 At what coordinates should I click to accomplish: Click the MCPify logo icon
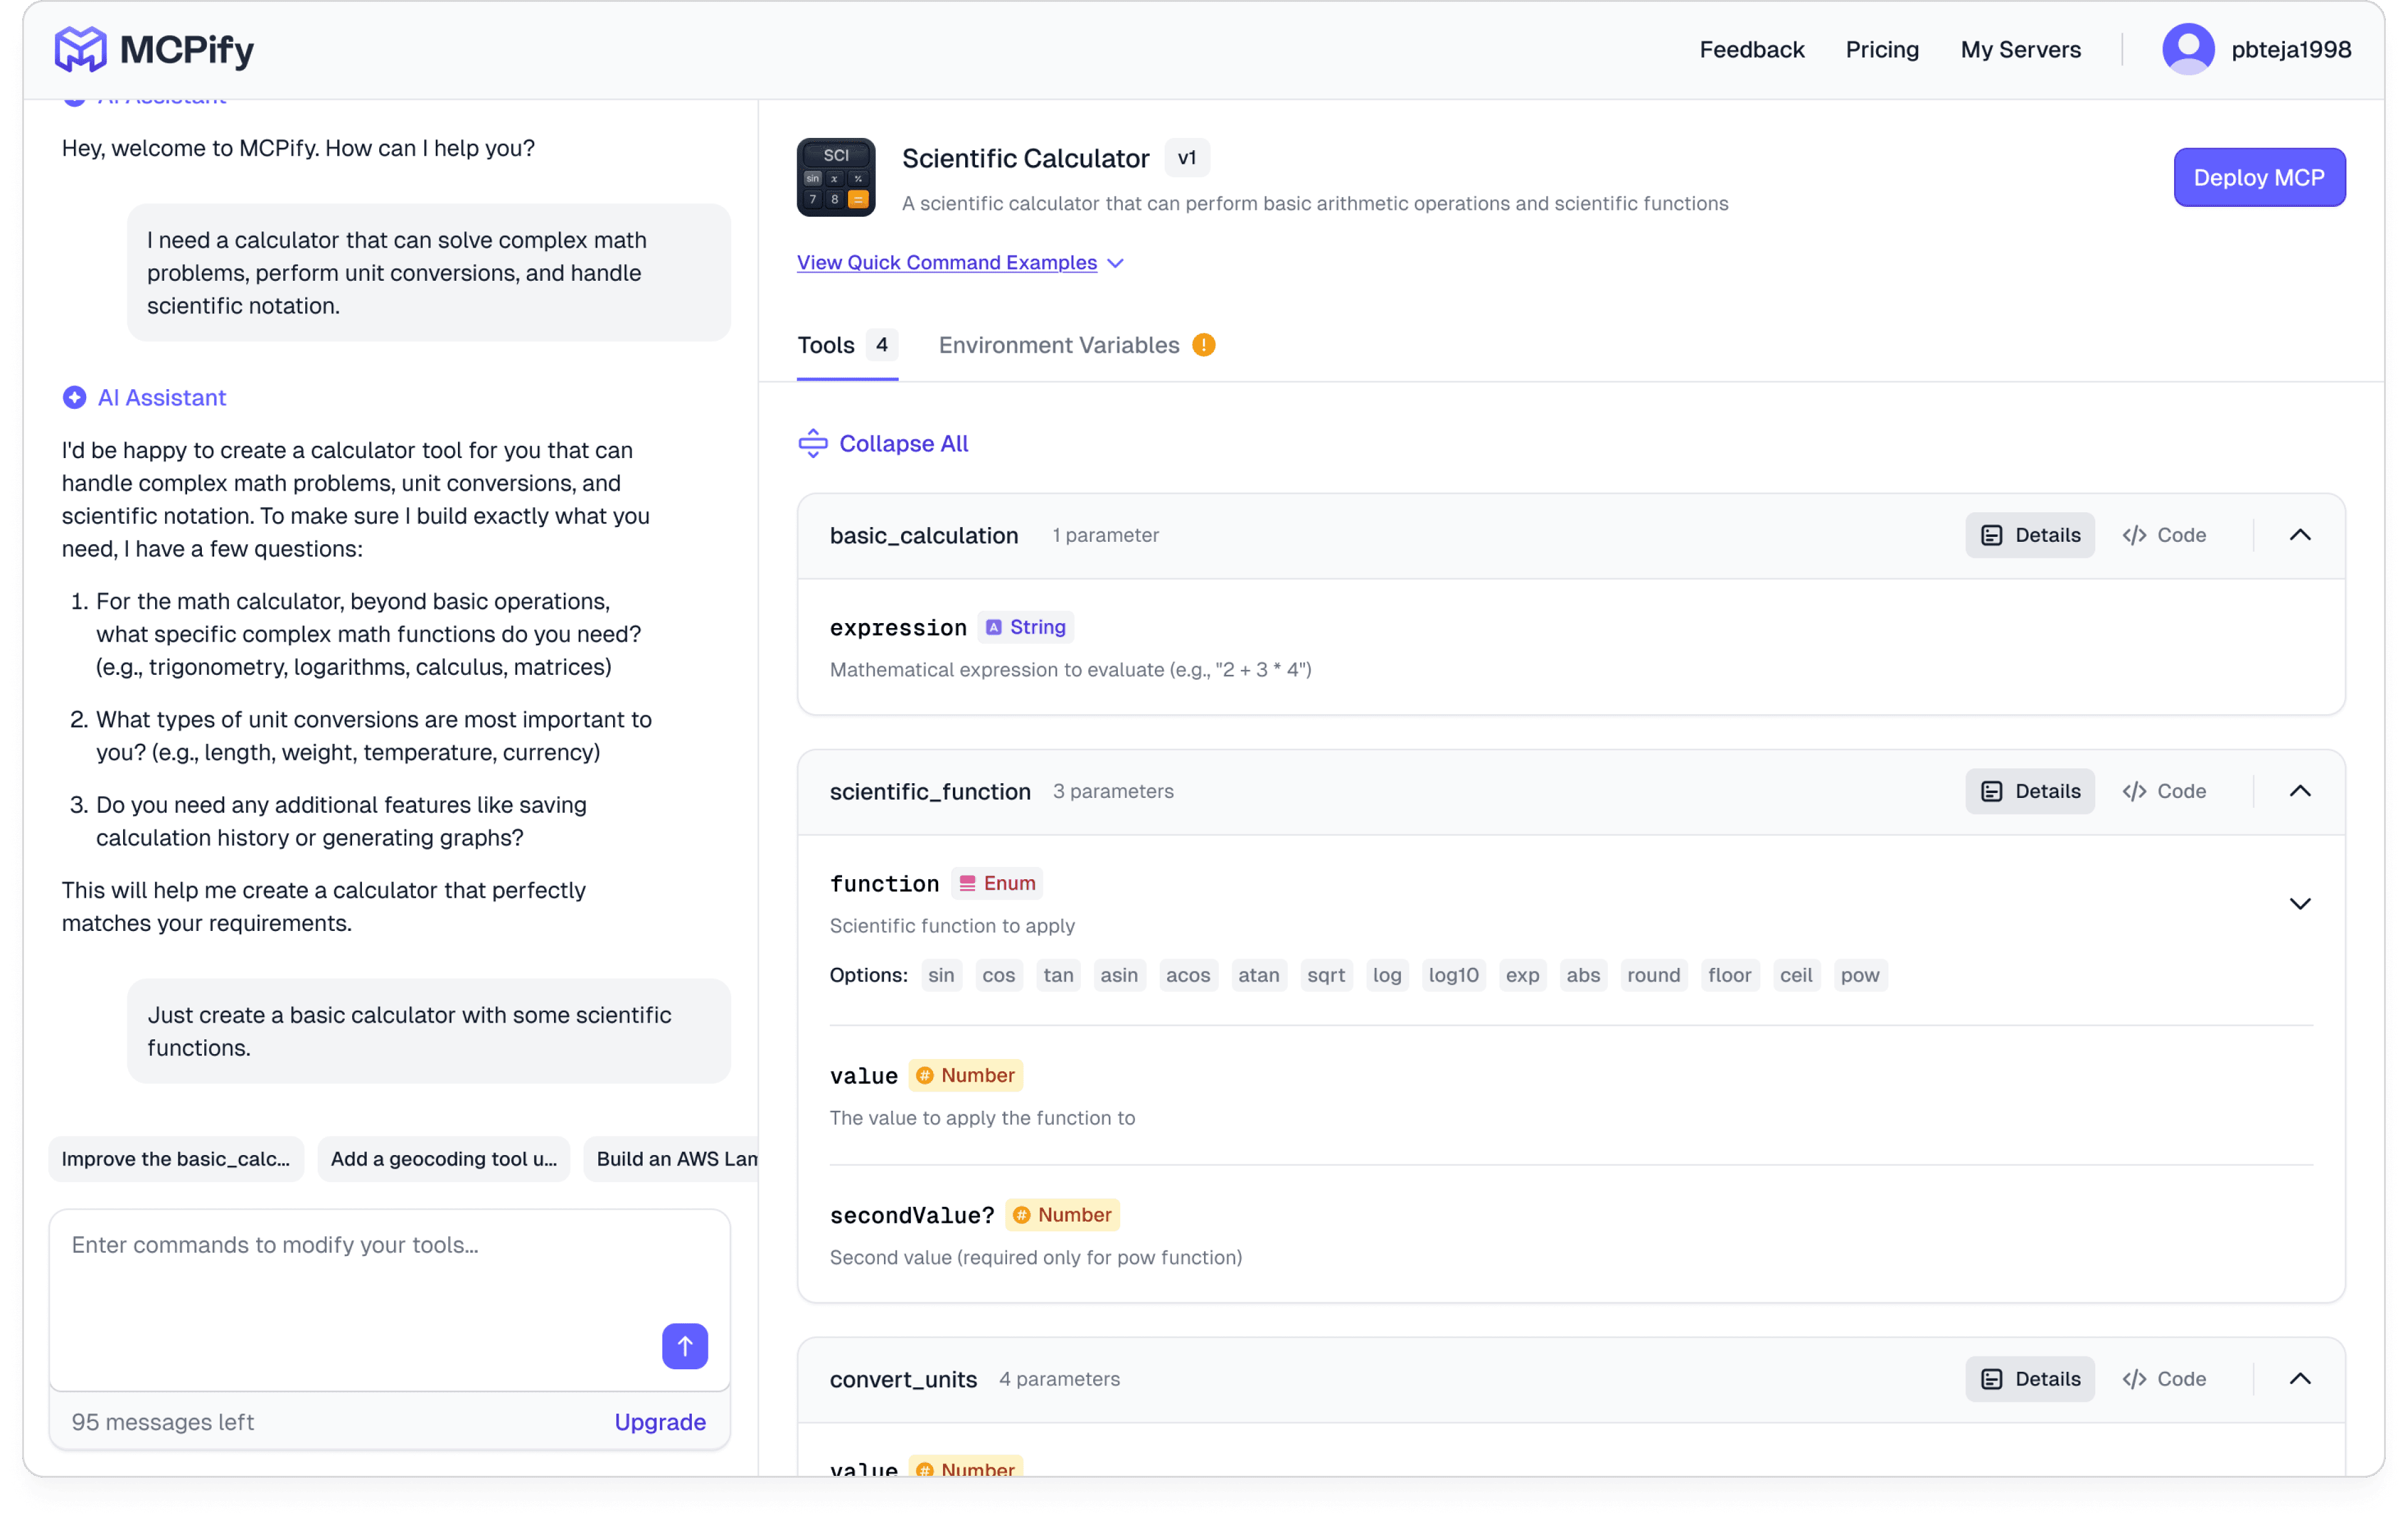click(80, 49)
